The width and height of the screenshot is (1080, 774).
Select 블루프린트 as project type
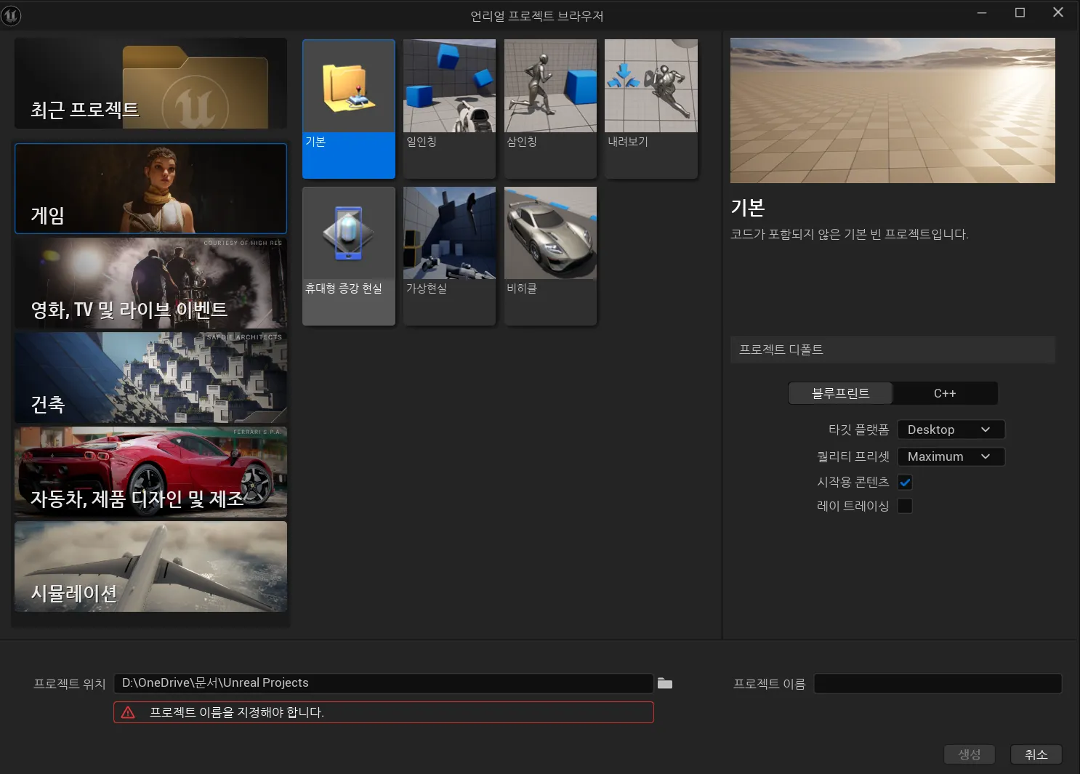pyautogui.click(x=840, y=393)
